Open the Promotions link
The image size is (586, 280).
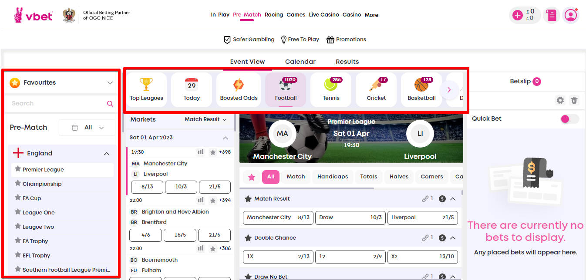tap(346, 40)
